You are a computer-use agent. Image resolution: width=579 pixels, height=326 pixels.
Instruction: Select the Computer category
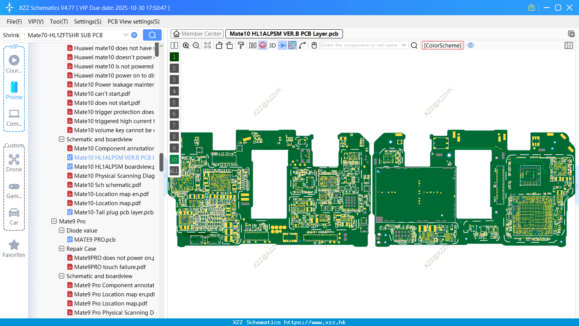(14, 117)
